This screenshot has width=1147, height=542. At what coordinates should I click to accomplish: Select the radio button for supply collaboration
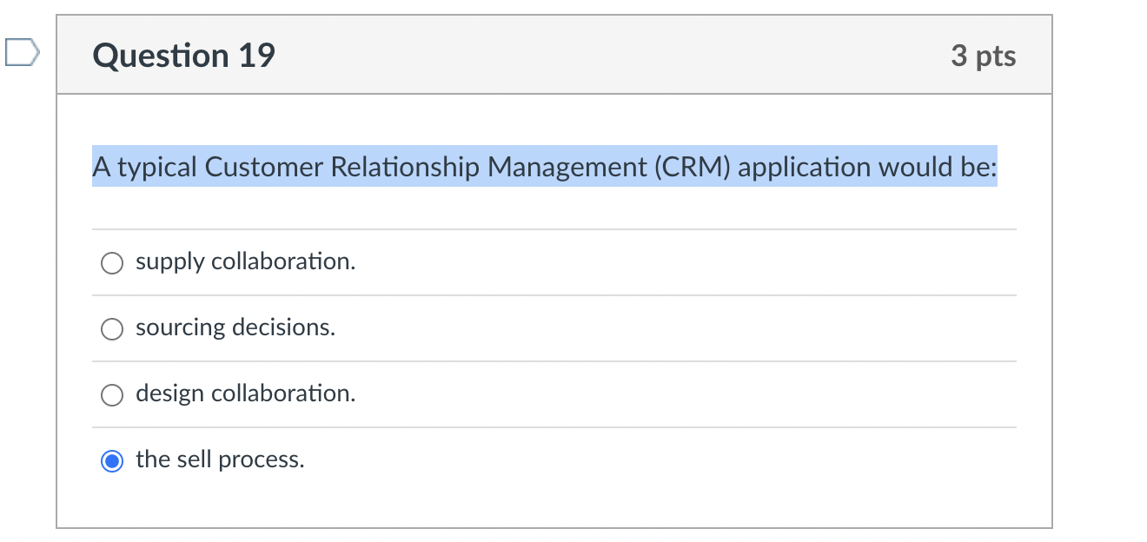(111, 262)
